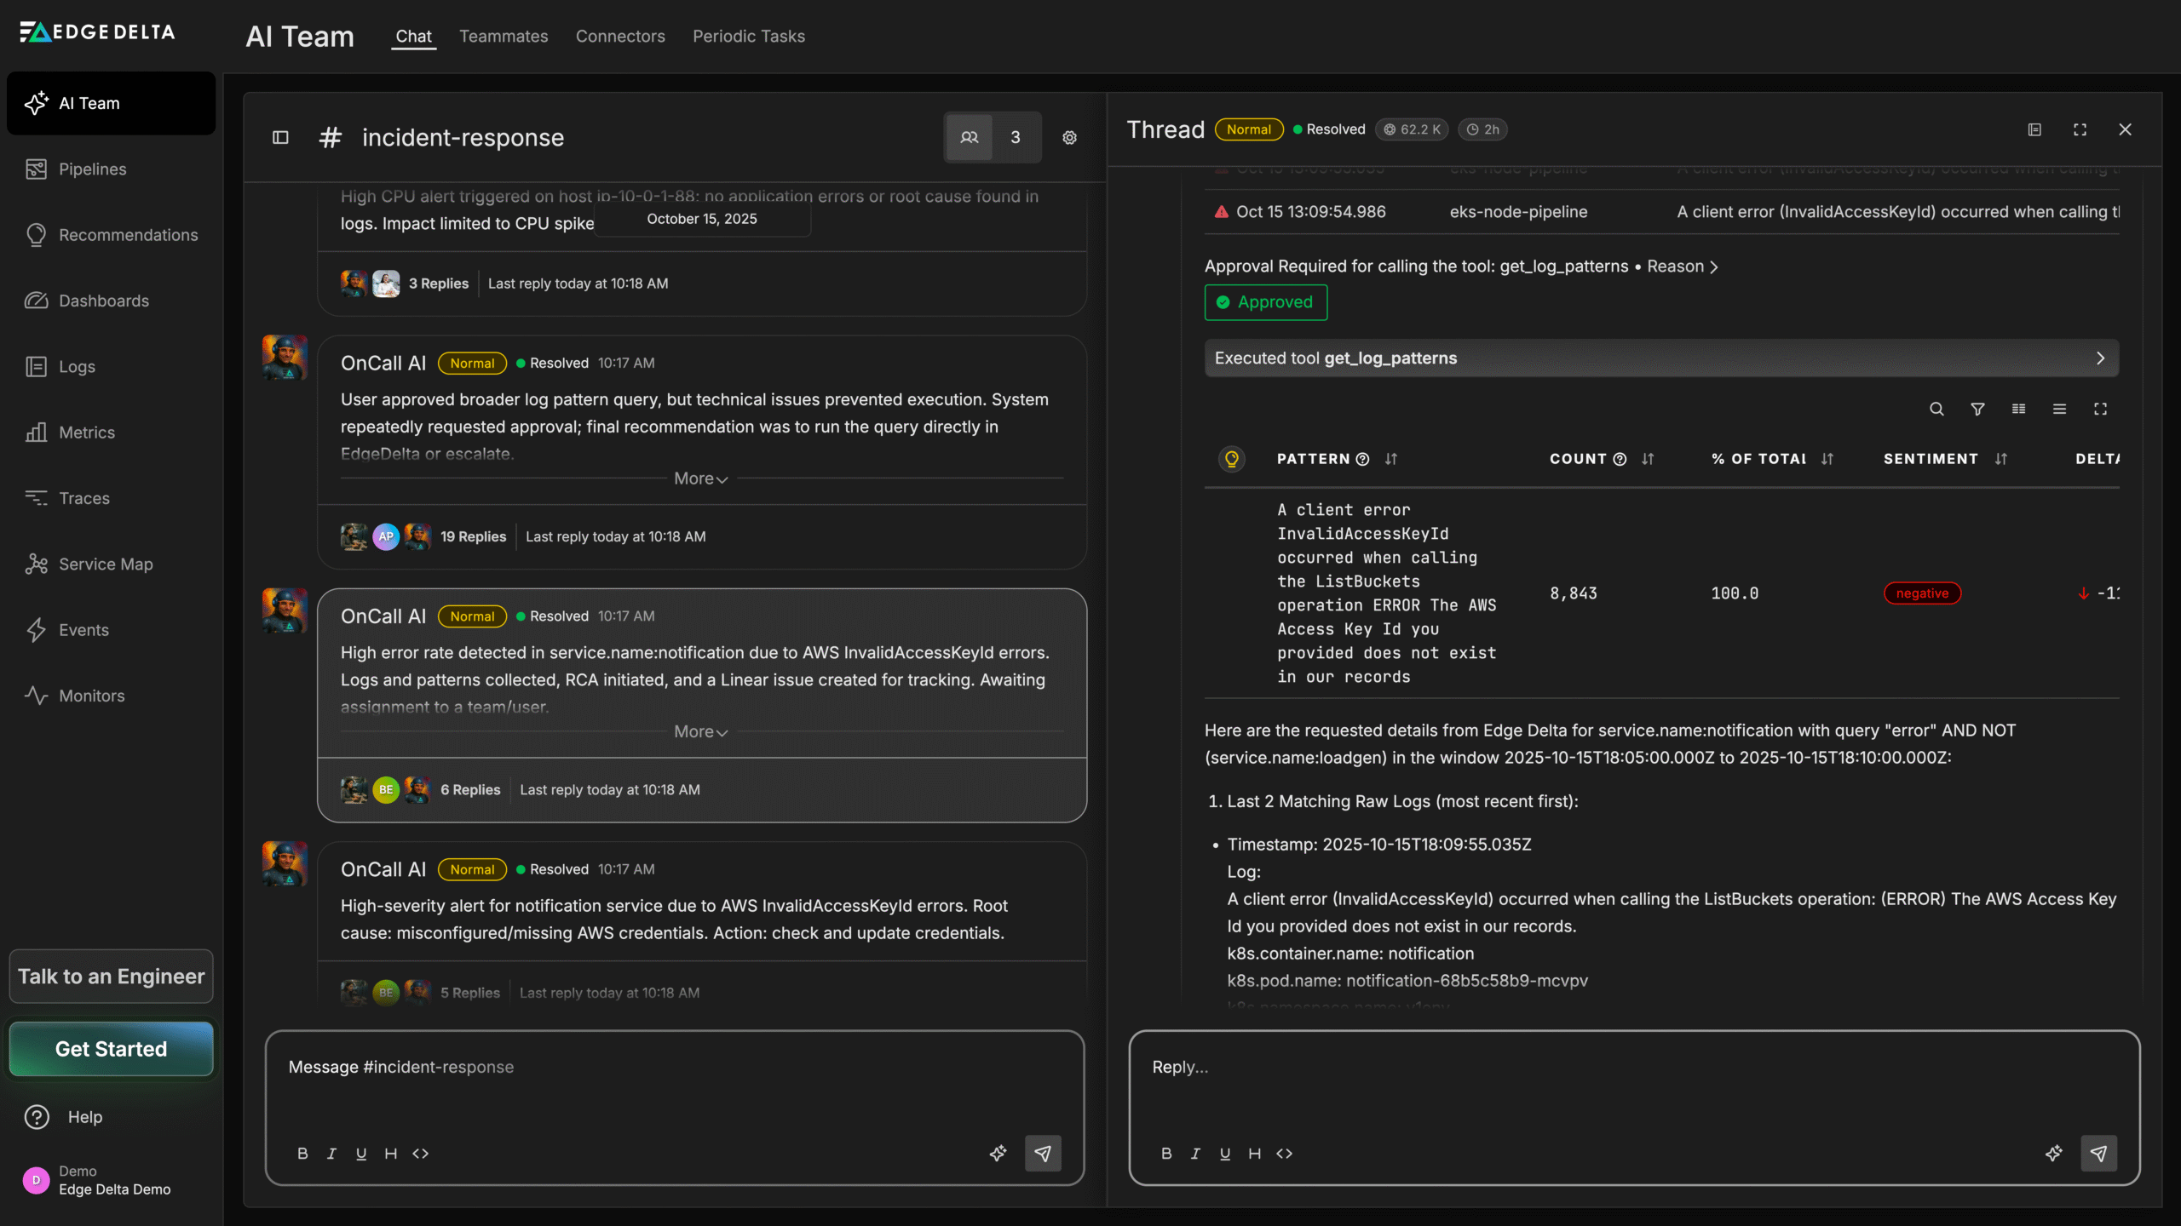This screenshot has width=2181, height=1226.
Task: Open the Periodic Tasks tab
Action: (748, 37)
